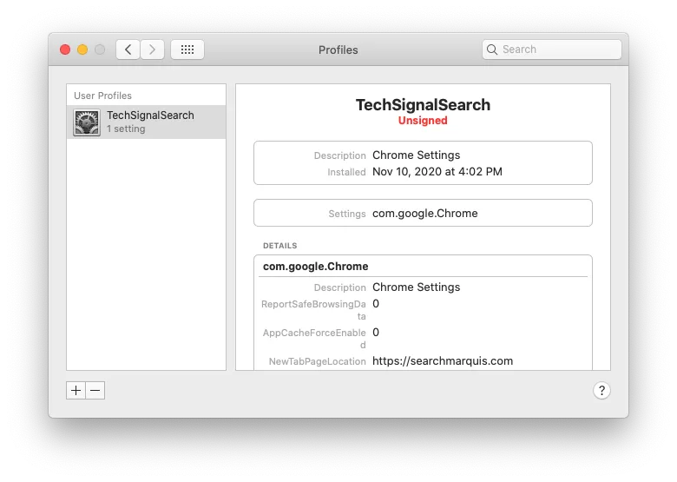Click the User Profiles list header
Viewport: 677px width, 482px height.
pos(103,96)
